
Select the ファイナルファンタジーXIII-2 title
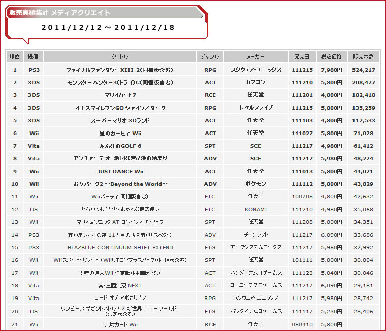click(120, 70)
